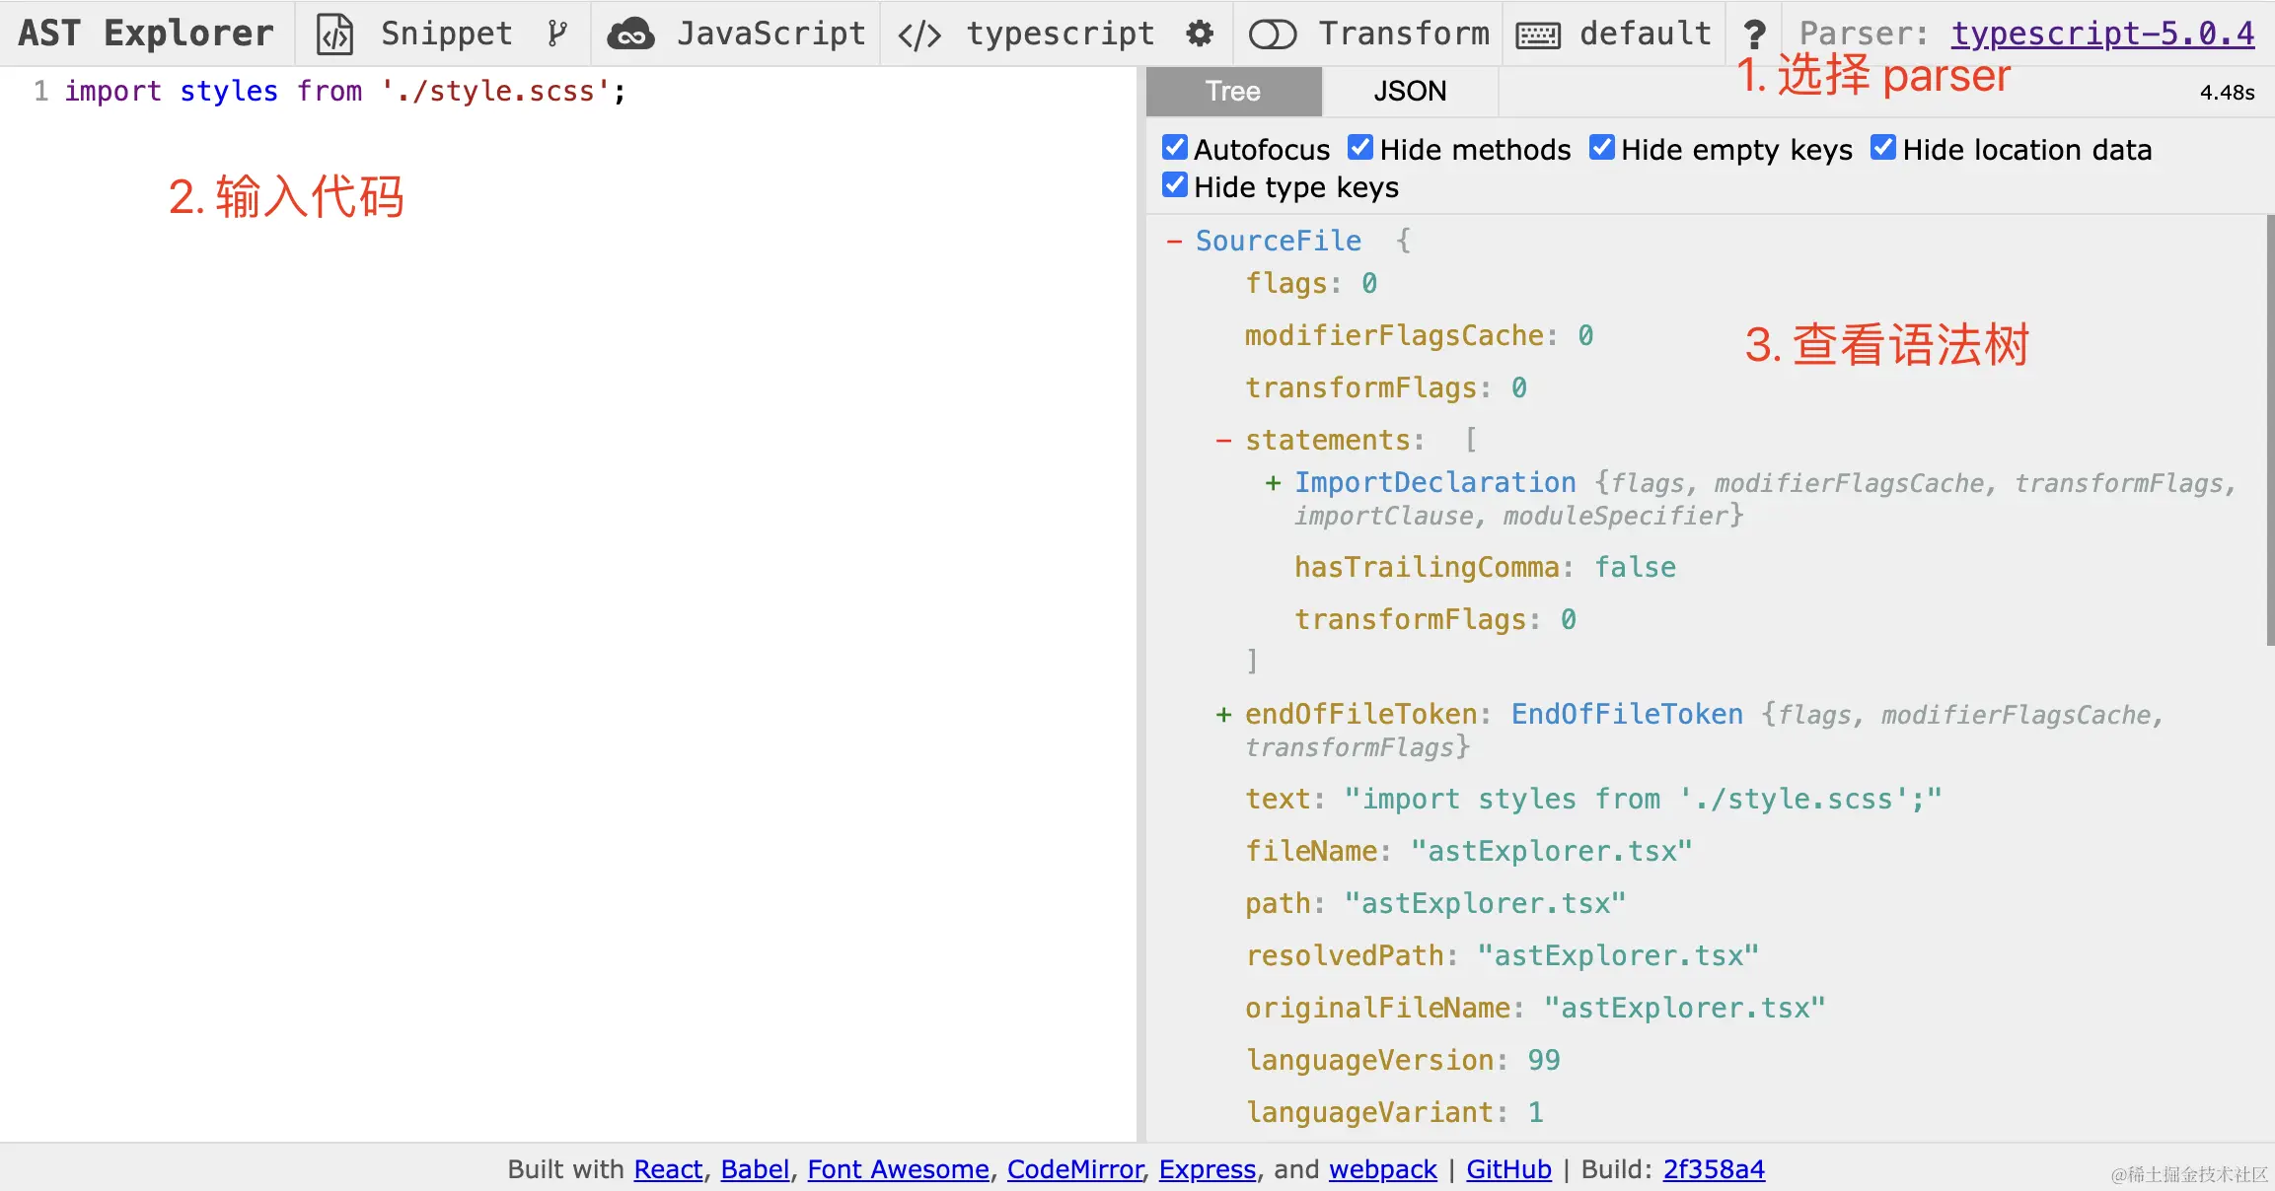Uncheck Hide location data checkbox

pos(1883,148)
